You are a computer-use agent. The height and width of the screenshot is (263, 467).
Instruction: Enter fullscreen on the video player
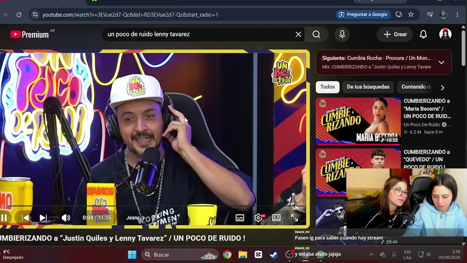pyautogui.click(x=294, y=218)
